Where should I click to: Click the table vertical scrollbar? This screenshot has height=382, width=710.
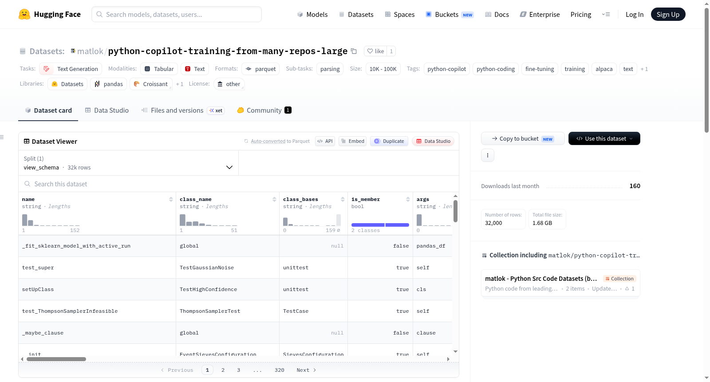point(455,211)
